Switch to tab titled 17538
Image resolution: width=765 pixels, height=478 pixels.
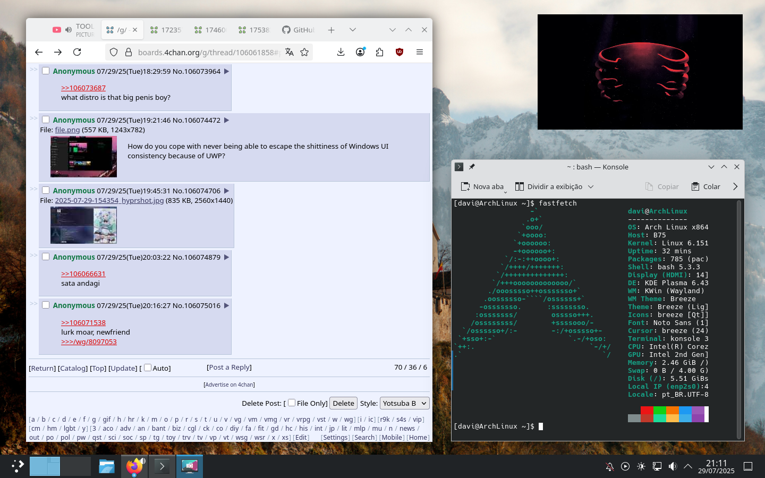coord(253,30)
